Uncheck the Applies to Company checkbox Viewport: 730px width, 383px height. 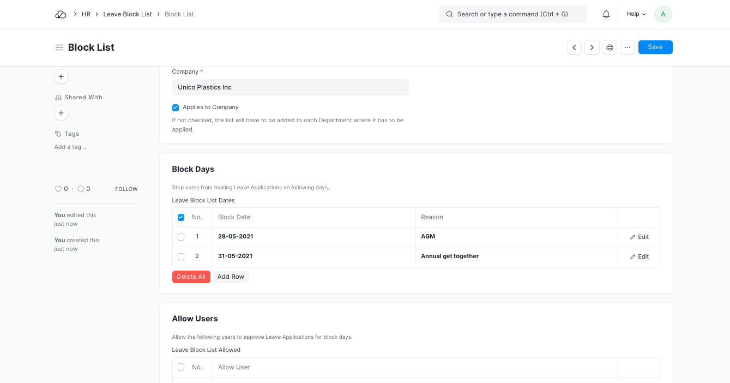[176, 107]
